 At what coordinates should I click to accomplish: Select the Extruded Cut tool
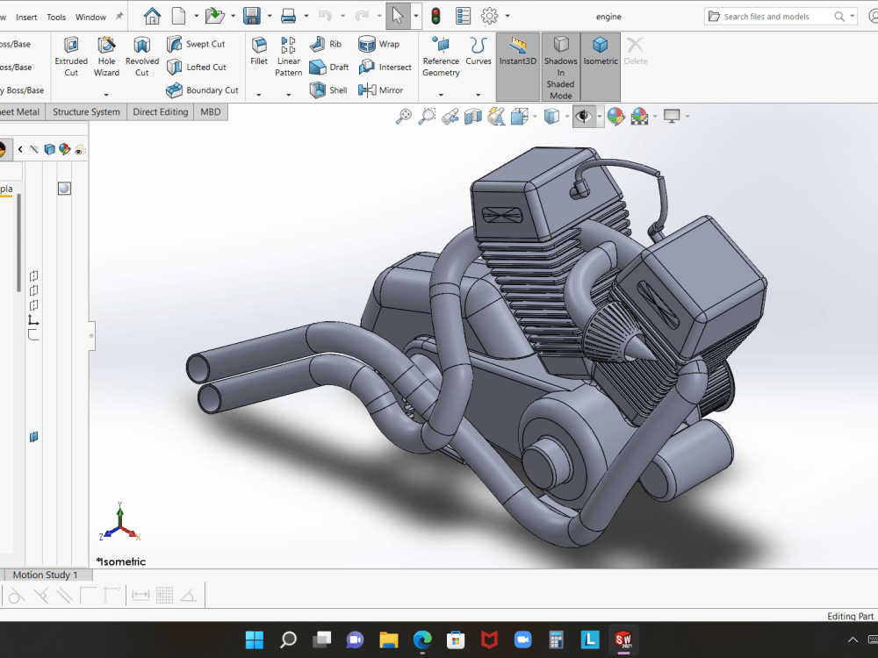[x=71, y=55]
